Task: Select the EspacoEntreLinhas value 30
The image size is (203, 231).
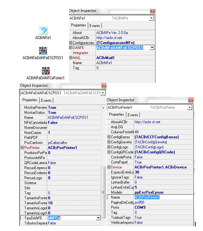Action: tap(137, 172)
